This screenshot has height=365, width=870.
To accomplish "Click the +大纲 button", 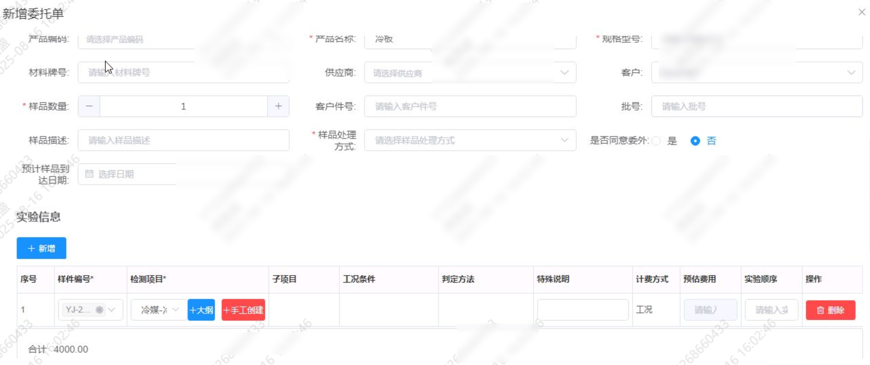I will [x=201, y=310].
